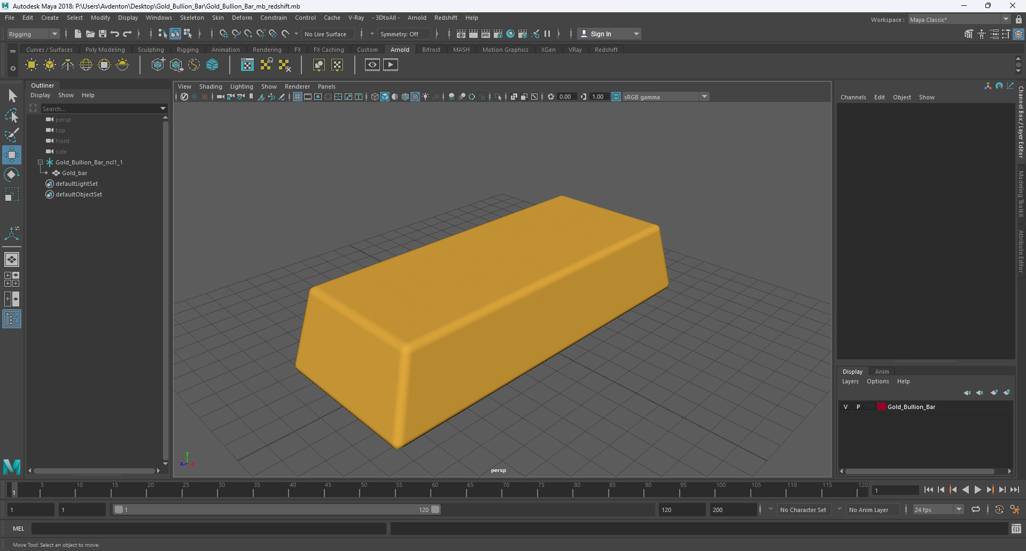Screen dimensions: 1026x551
Task: Click the time range slider bar
Action: (x=277, y=509)
